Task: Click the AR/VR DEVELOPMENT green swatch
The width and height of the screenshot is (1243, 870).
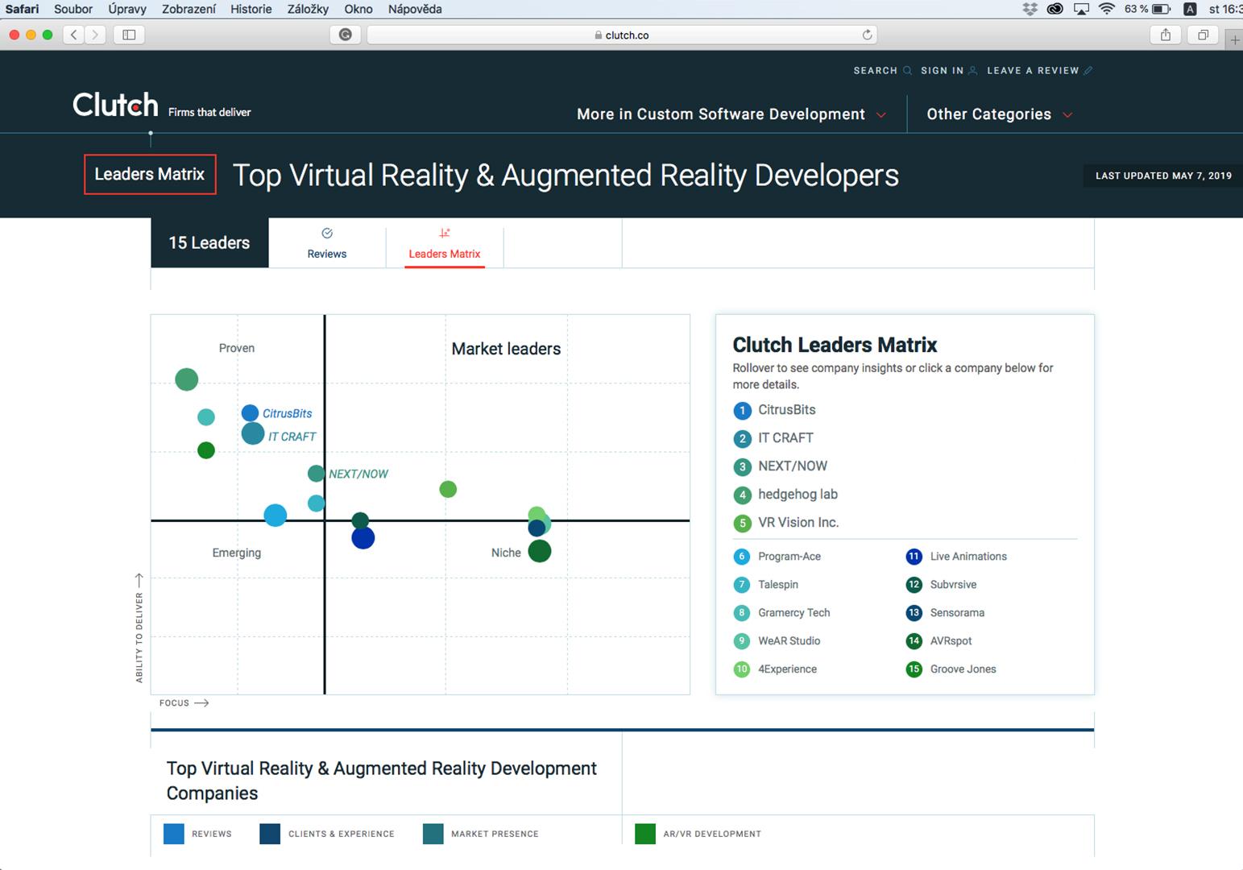Action: 645,834
